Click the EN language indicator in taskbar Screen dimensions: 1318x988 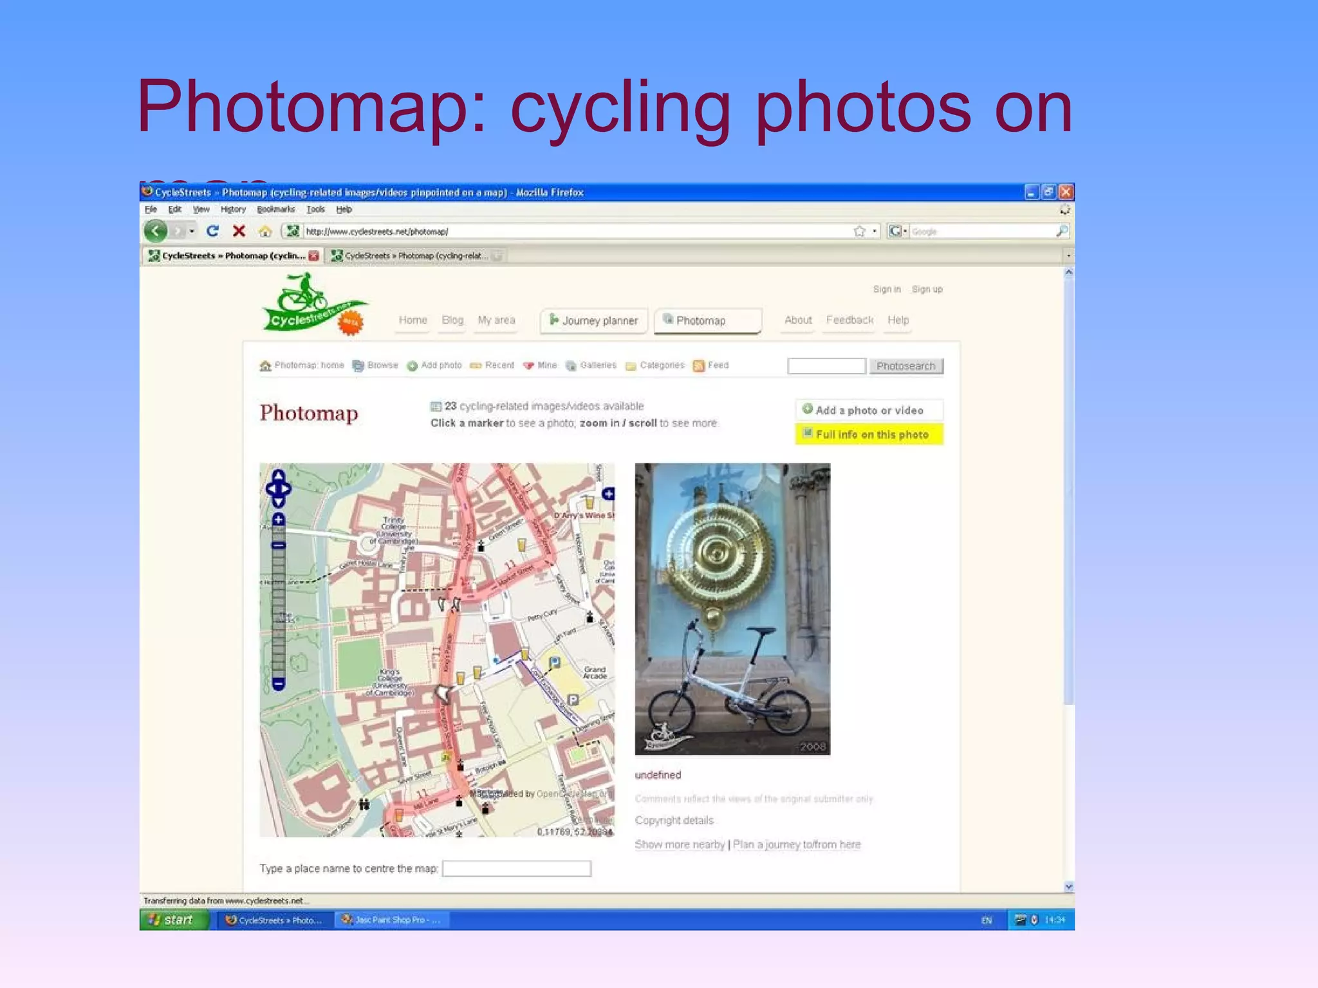point(987,920)
